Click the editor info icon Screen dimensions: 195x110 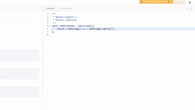click(187, 9)
